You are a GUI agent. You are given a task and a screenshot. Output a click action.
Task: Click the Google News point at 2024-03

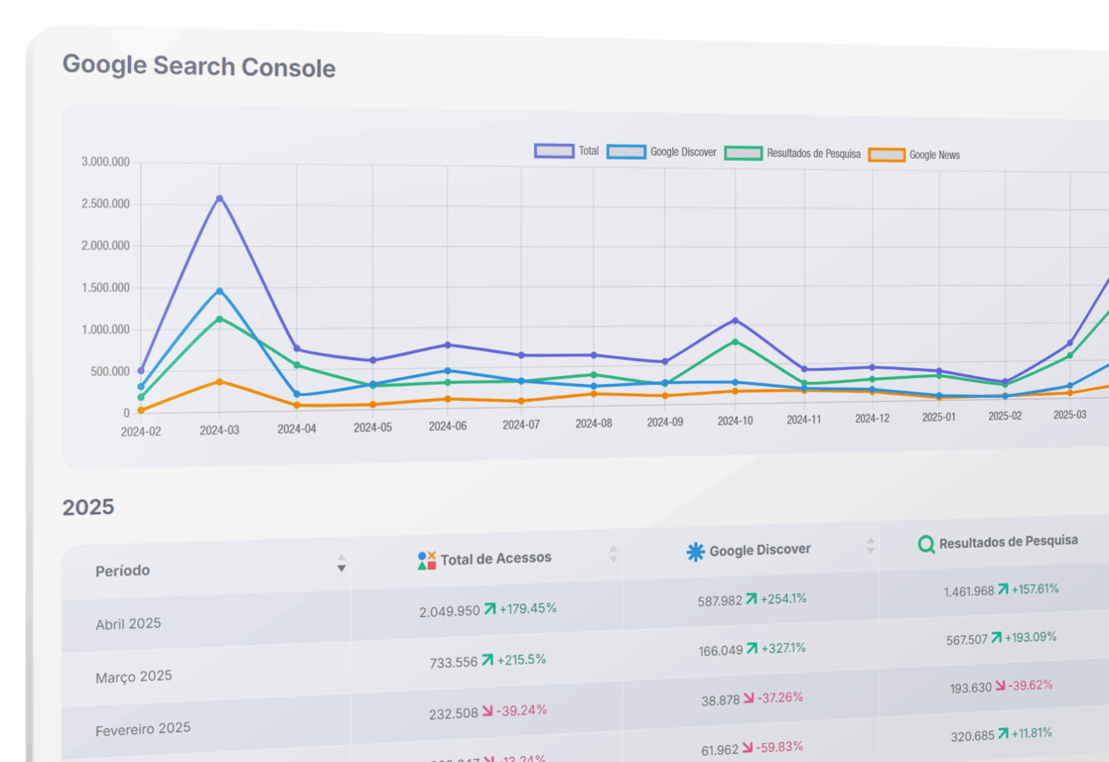[x=219, y=382]
